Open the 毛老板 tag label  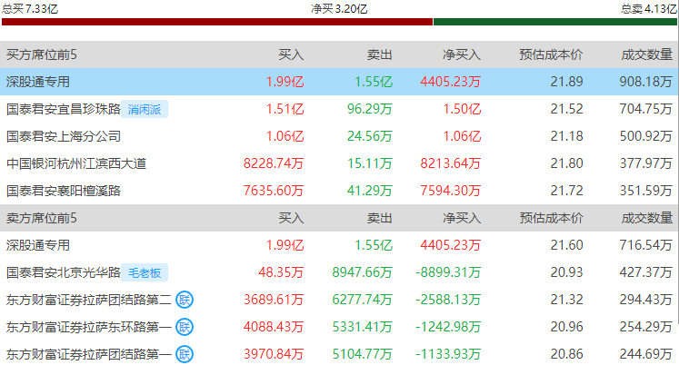click(x=145, y=273)
